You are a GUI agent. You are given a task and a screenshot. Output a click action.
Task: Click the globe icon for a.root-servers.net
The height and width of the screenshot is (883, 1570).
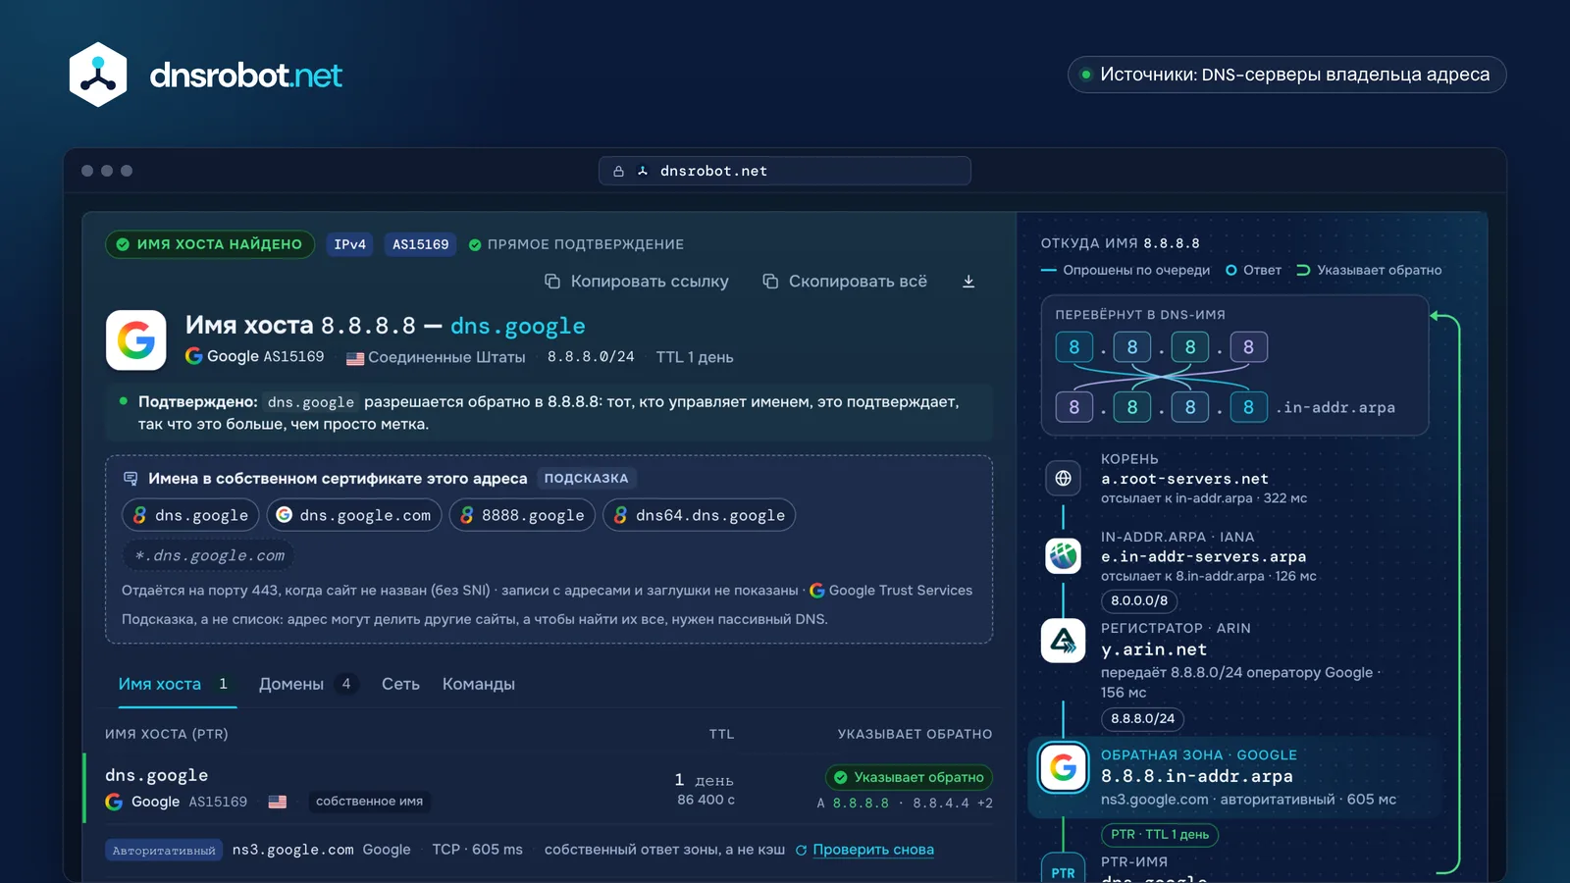[1063, 479]
